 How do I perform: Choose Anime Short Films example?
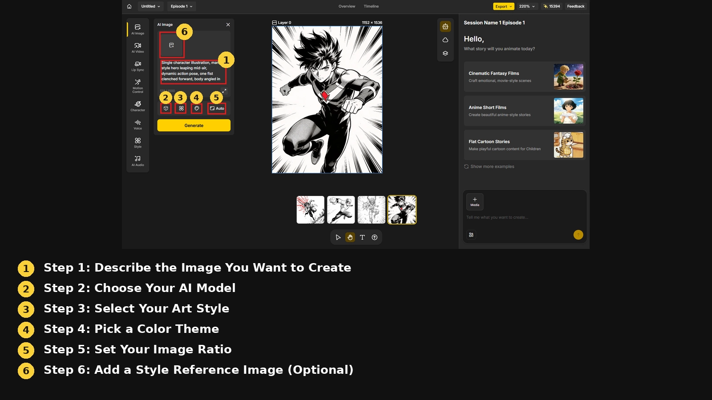(524, 111)
